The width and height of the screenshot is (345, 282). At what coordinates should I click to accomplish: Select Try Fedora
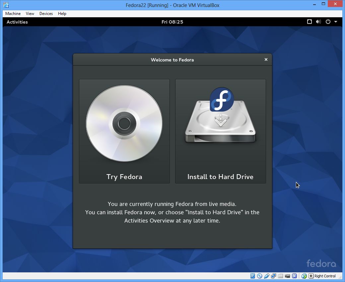click(x=124, y=176)
